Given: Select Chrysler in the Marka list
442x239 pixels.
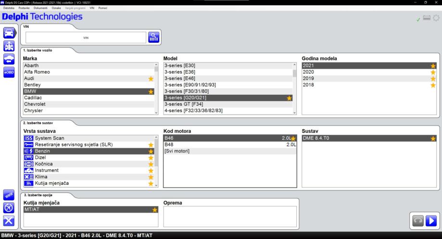Looking at the screenshot, I should [x=89, y=111].
